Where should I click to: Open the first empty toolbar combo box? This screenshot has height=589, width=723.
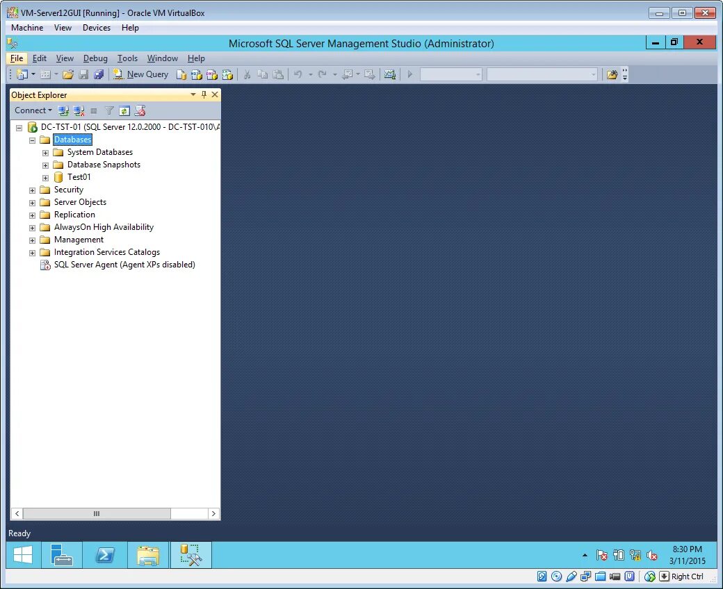(x=451, y=74)
